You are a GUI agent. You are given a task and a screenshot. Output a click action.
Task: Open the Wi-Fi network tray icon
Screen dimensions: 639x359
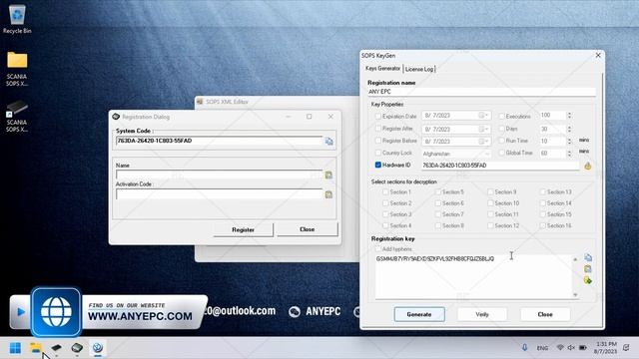pos(560,348)
